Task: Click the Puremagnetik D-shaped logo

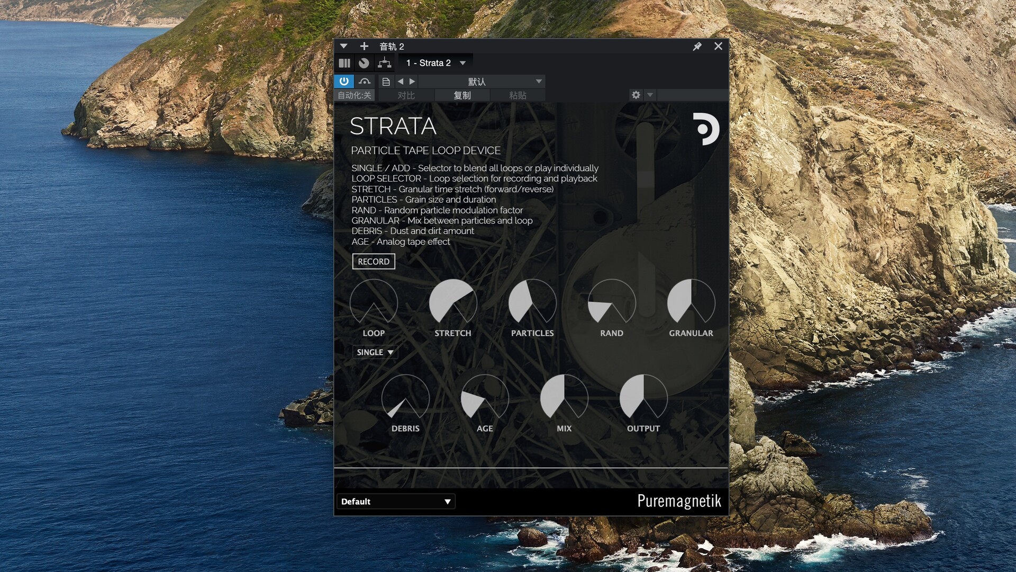Action: pos(706,129)
